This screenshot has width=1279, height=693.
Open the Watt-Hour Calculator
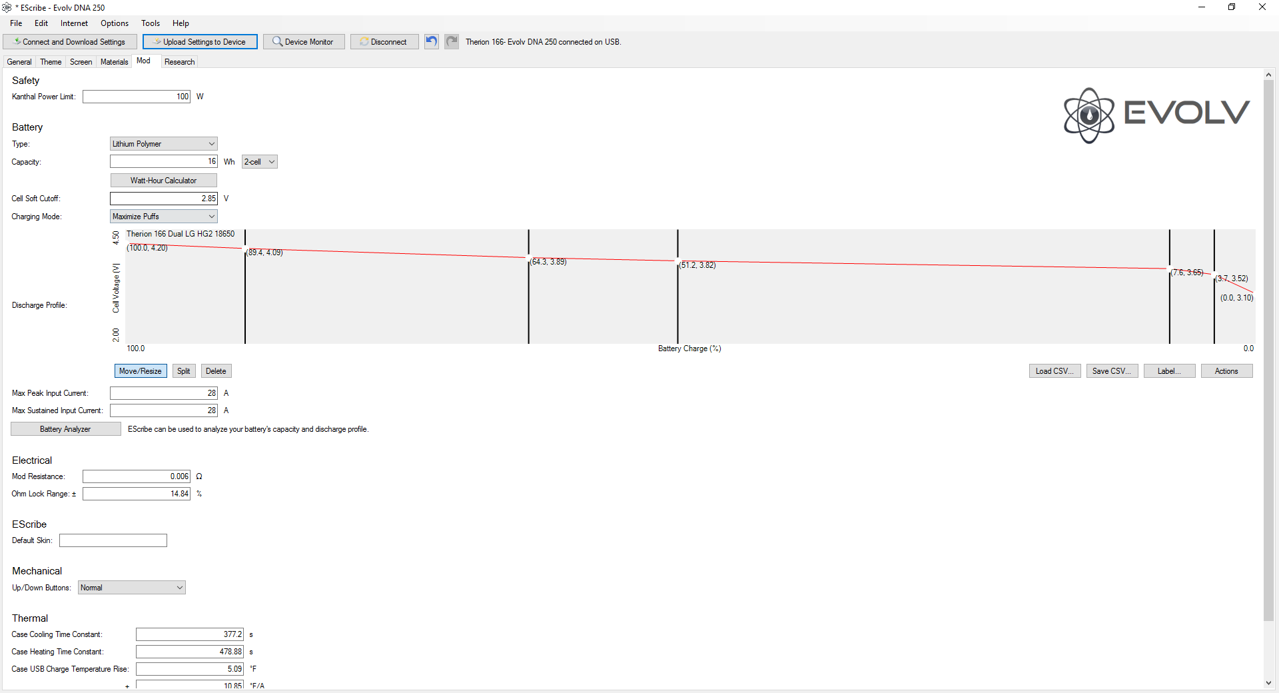click(163, 181)
